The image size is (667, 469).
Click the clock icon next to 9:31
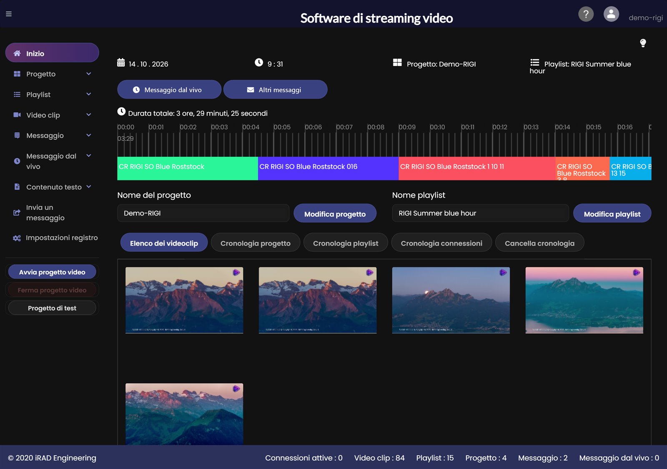259,63
